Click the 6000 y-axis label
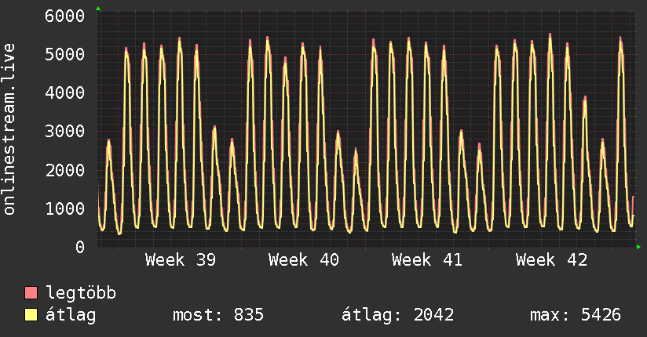Viewport: 647px width, 337px height. point(65,16)
